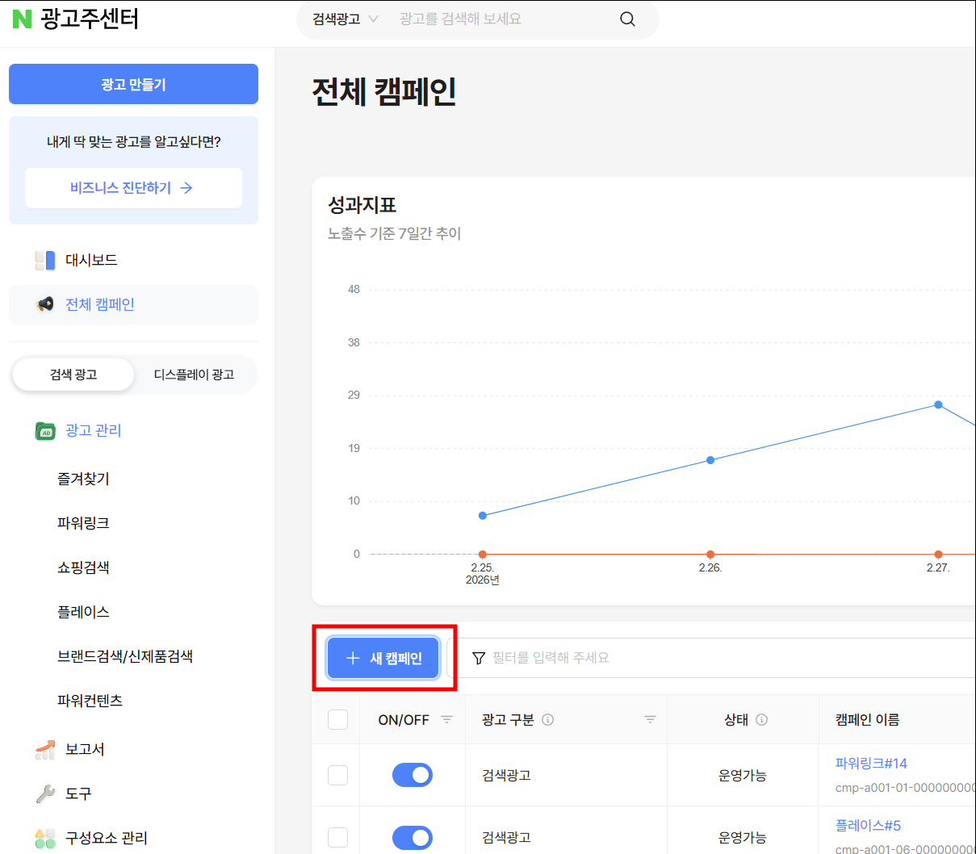The width and height of the screenshot is (976, 854).
Task: Click arrow icon in 비즈니스 진단하기
Action: [186, 188]
